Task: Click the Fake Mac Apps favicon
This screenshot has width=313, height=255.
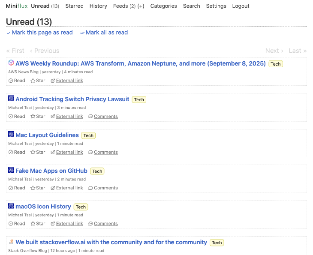Action: pyautogui.click(x=11, y=170)
